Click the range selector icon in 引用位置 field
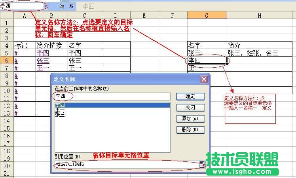 pyautogui.click(x=201, y=165)
